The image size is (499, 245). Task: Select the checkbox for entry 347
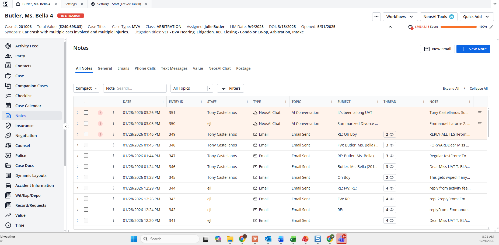86,156
